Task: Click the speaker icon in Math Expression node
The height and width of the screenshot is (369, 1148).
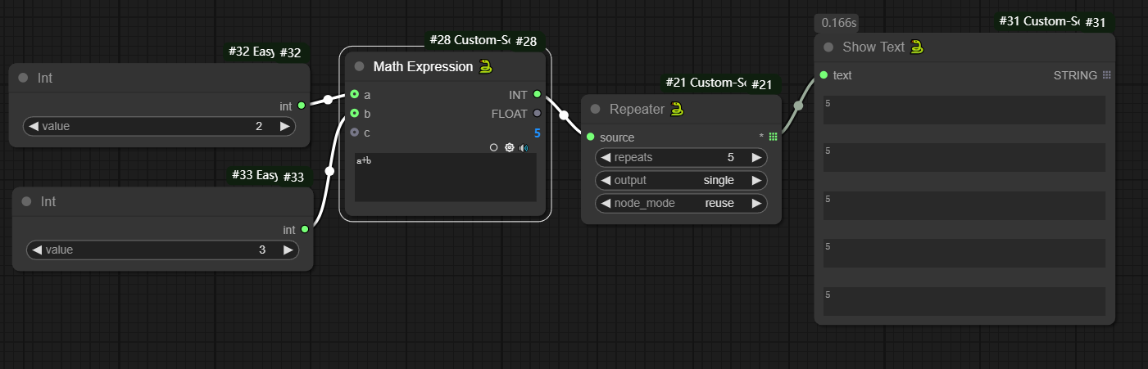Action: tap(524, 148)
